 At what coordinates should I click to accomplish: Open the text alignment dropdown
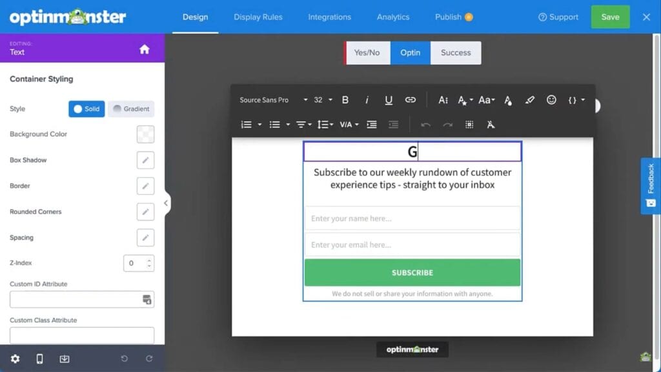(x=303, y=125)
